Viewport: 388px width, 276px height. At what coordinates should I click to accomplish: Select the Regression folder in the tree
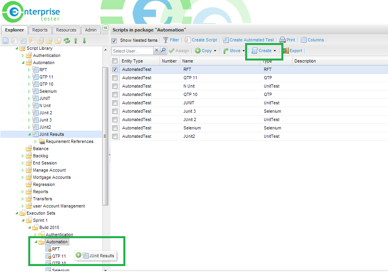[44, 184]
